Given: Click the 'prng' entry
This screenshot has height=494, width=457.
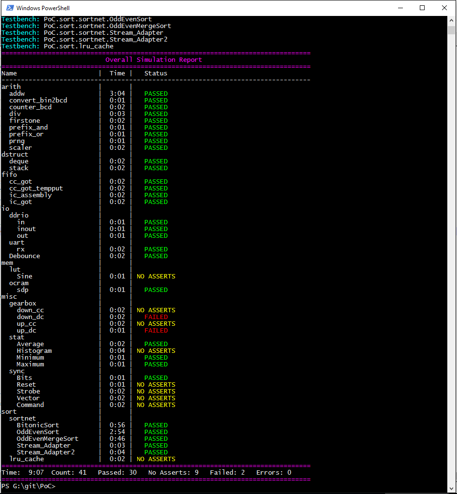Looking at the screenshot, I should pos(17,141).
